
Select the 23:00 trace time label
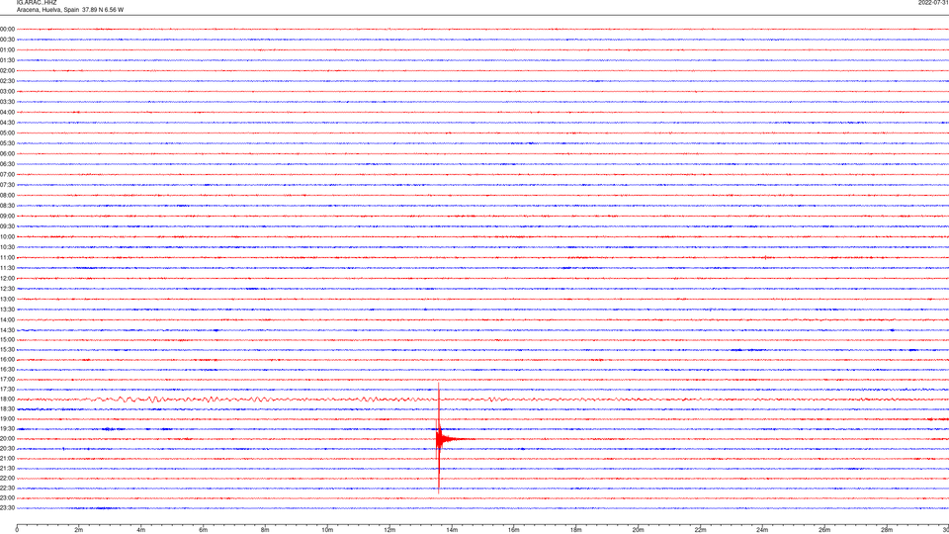point(7,498)
